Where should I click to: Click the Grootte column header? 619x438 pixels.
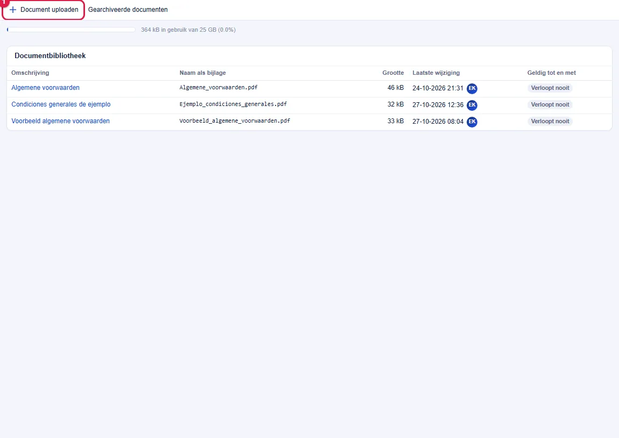[393, 73]
